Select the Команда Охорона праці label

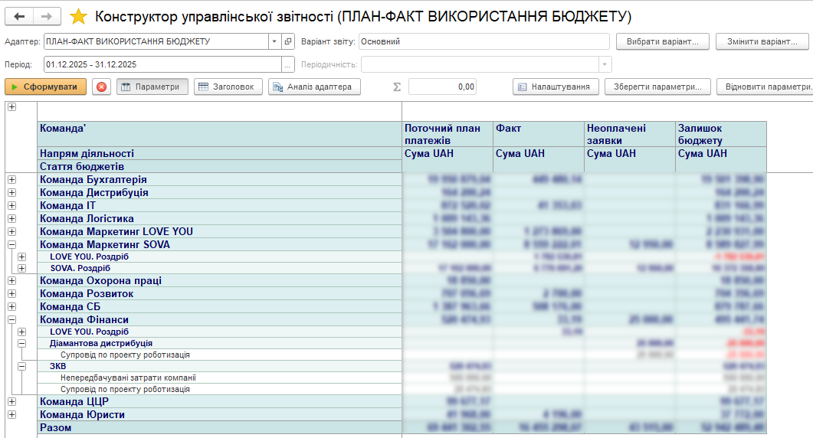pos(100,280)
